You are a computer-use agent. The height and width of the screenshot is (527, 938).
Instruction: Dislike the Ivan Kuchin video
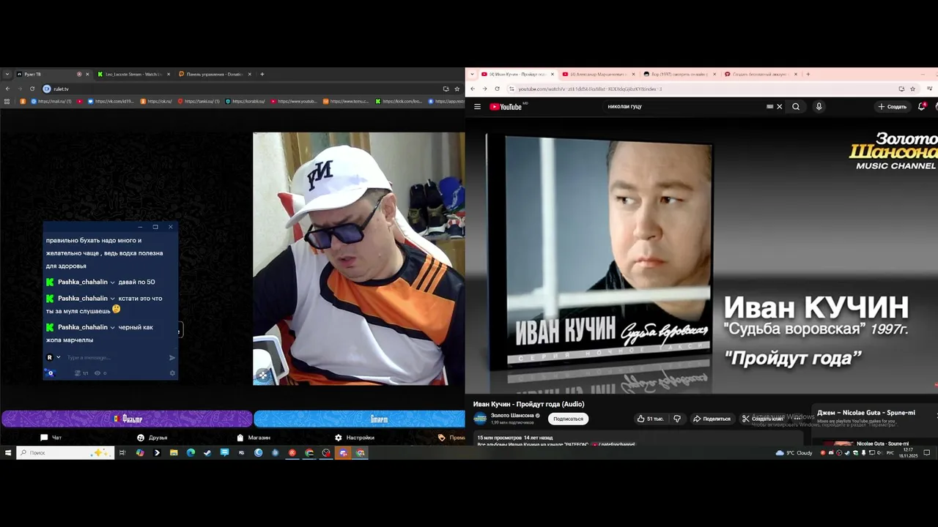(x=677, y=419)
